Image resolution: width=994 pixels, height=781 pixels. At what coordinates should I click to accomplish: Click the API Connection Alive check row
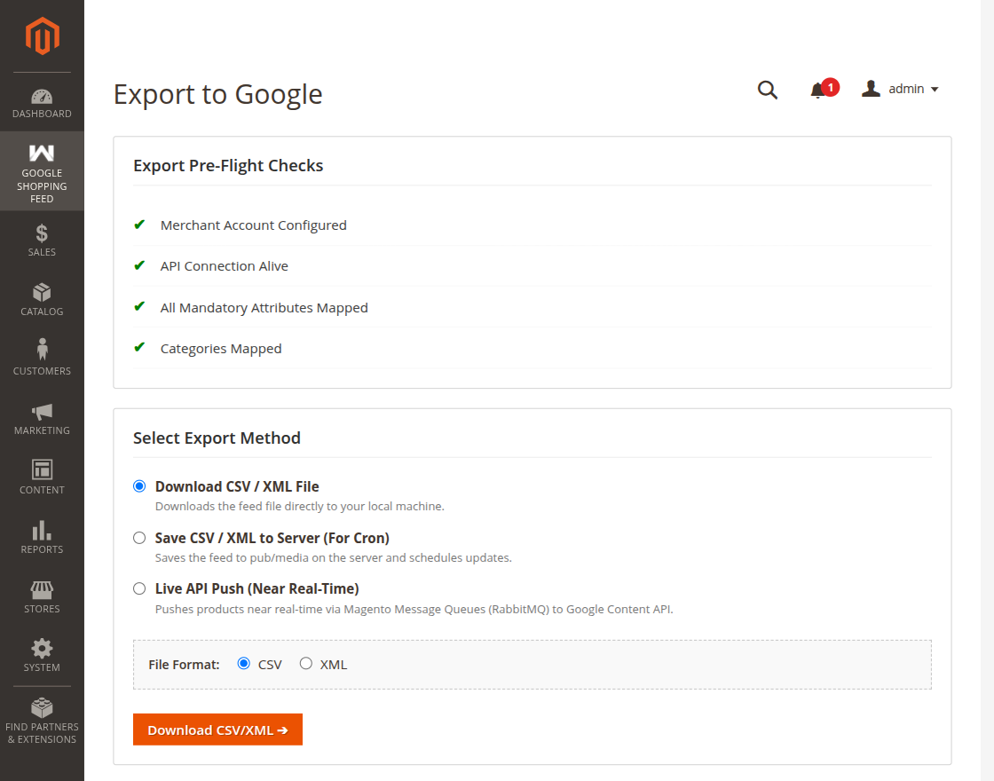pos(532,266)
